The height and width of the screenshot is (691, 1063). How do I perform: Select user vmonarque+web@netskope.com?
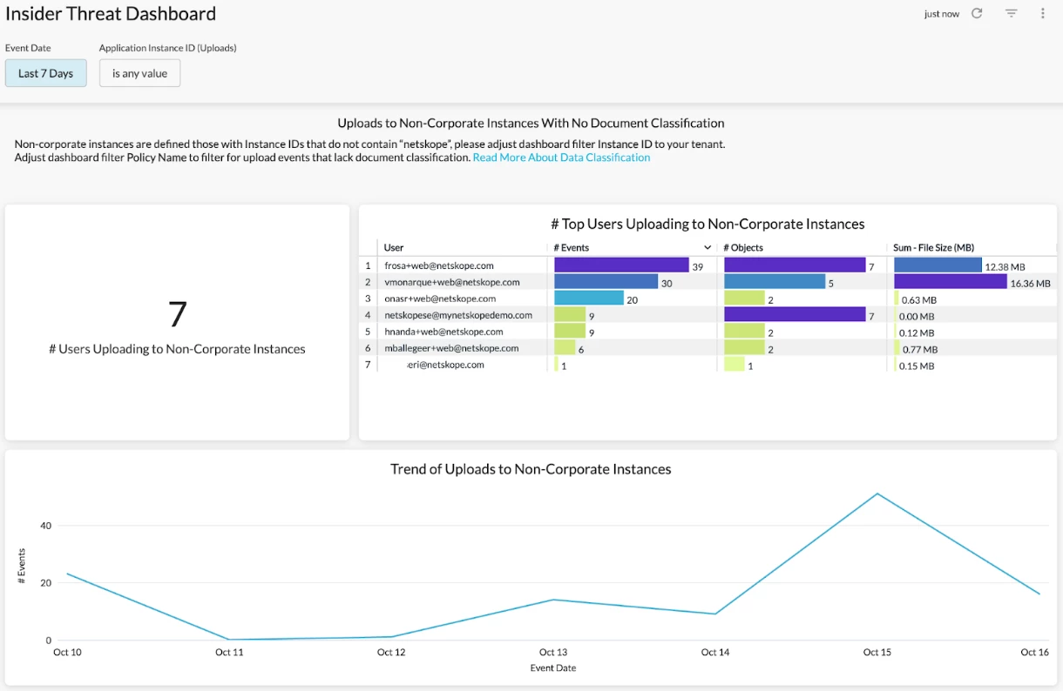[x=452, y=282]
